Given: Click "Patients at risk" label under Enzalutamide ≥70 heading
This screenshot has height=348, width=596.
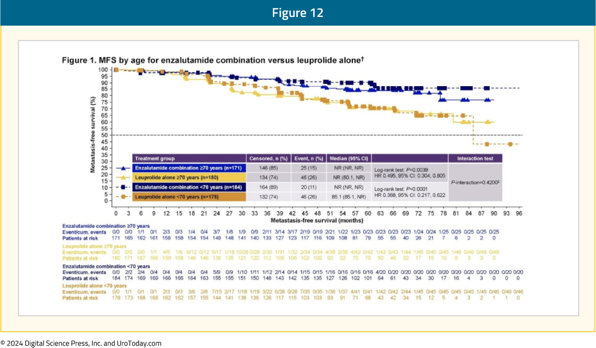Looking at the screenshot, I should pyautogui.click(x=80, y=238).
